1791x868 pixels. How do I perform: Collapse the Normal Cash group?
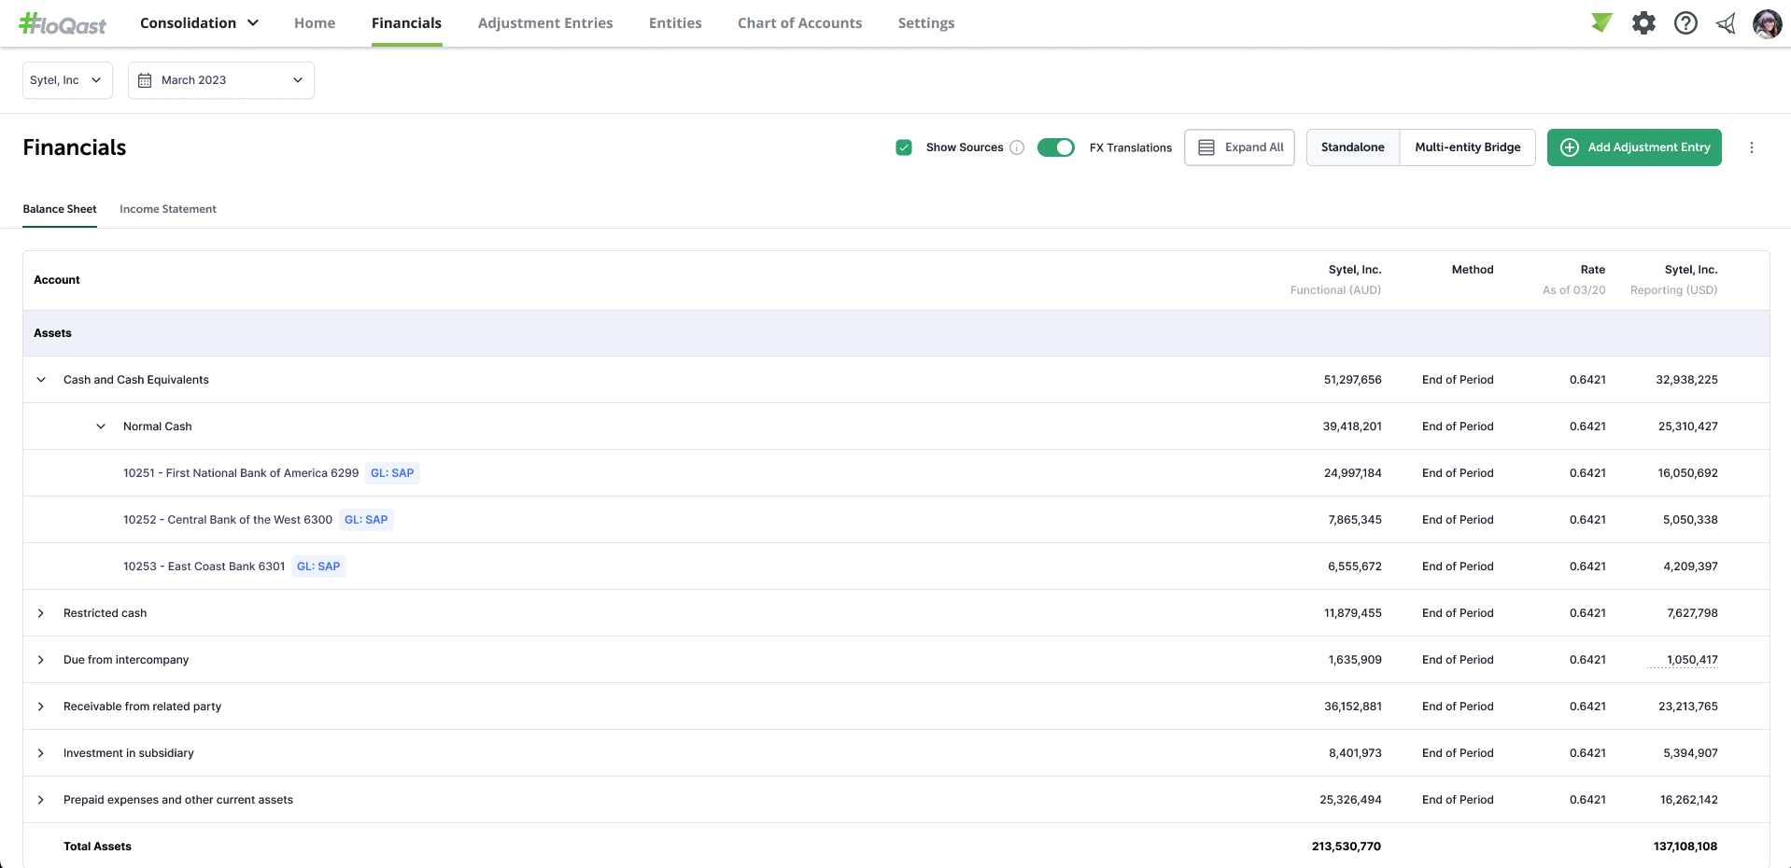coord(101,427)
